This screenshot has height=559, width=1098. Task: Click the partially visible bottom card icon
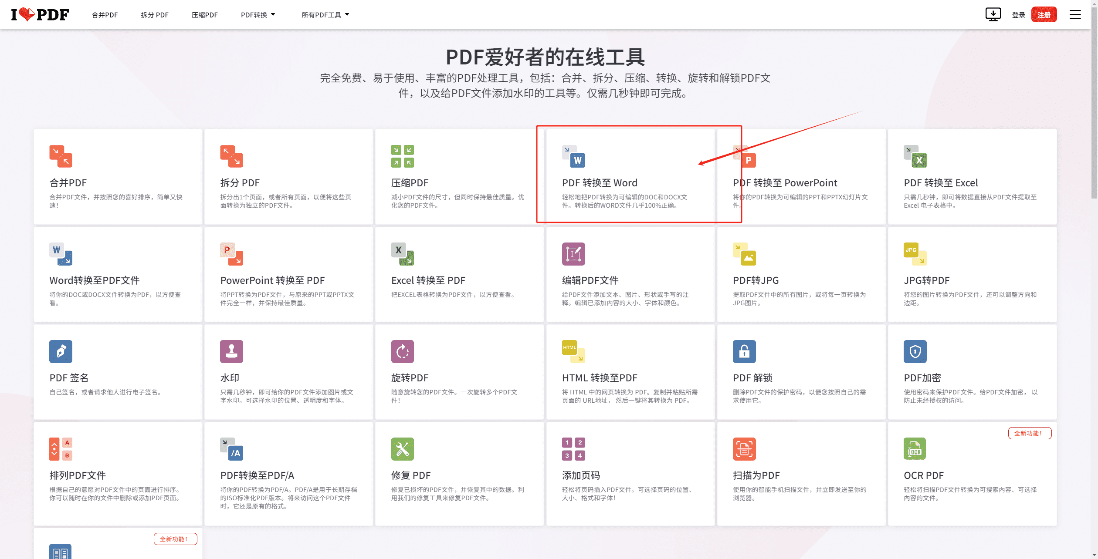tap(61, 551)
